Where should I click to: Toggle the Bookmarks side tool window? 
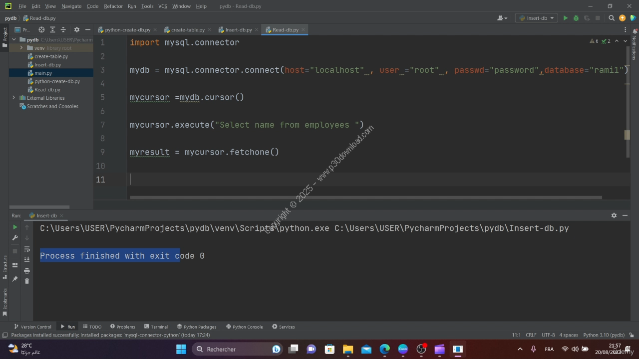point(5,302)
